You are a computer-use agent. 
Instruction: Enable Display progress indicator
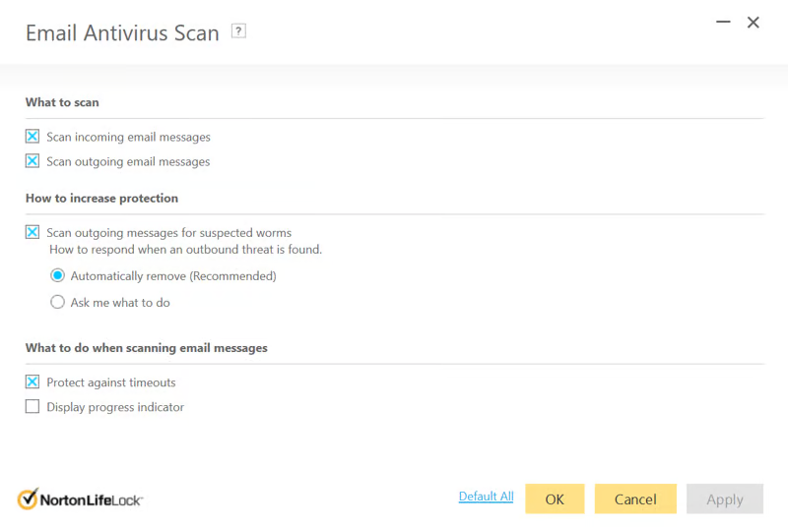pyautogui.click(x=33, y=407)
